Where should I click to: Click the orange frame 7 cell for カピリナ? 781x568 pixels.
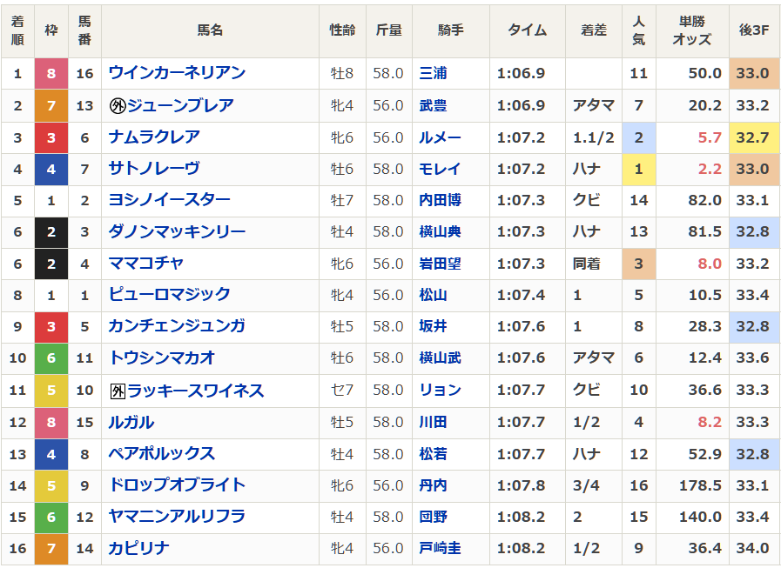[x=50, y=548]
